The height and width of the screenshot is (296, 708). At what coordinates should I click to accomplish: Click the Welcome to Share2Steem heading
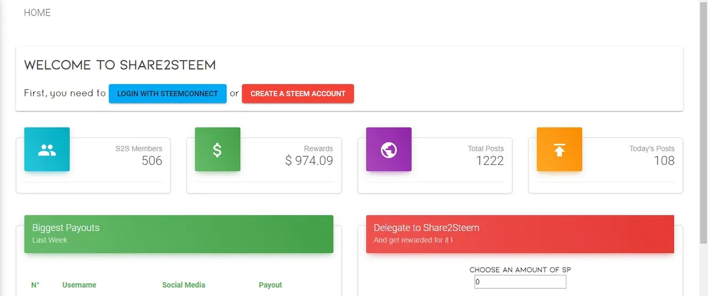click(120, 65)
